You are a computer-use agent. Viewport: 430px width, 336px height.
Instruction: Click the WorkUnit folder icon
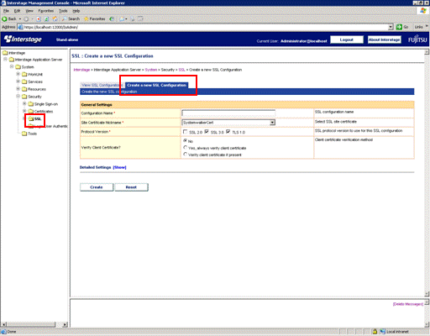24,74
